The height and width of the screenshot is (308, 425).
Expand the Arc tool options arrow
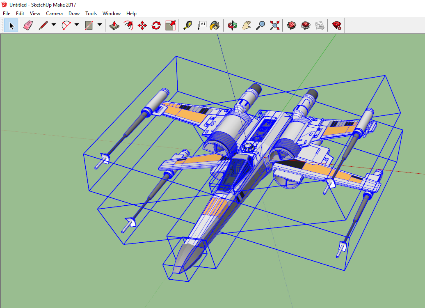(x=77, y=25)
